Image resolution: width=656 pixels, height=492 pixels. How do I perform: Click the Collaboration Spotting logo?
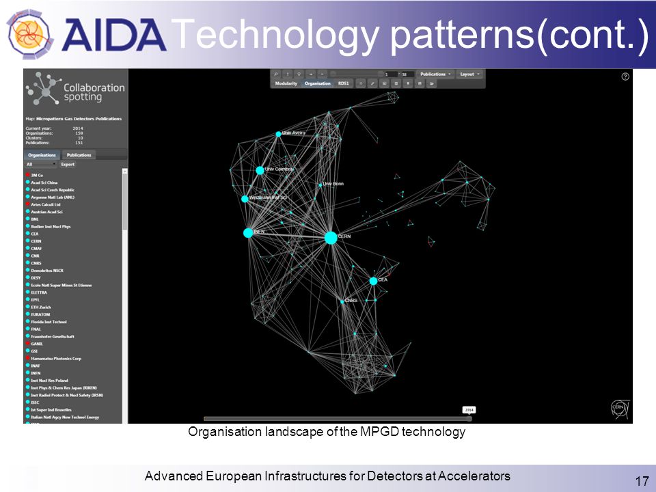[x=75, y=89]
